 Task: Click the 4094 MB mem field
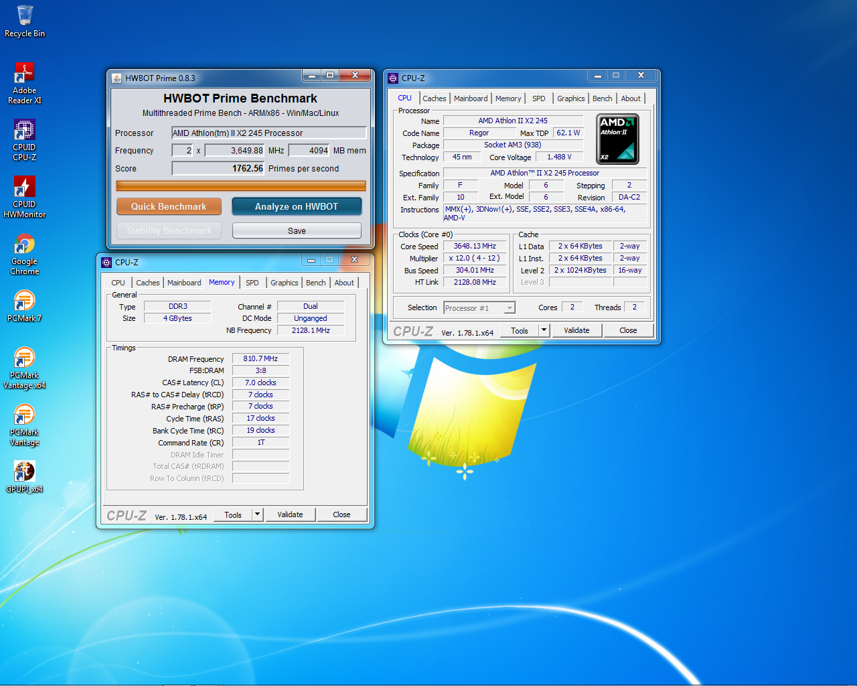click(x=309, y=150)
